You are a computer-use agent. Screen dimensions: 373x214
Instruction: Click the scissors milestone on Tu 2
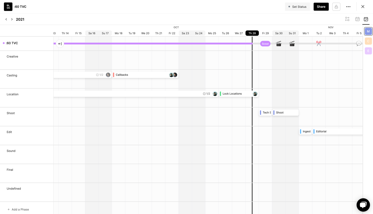point(319,44)
